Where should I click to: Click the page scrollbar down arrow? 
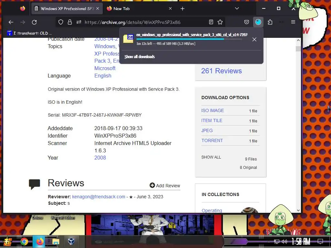pos(298,210)
